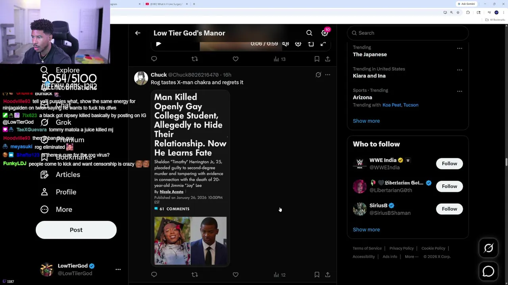Image resolution: width=508 pixels, height=285 pixels.
Task: Reply to Chuck's post
Action: point(154,275)
